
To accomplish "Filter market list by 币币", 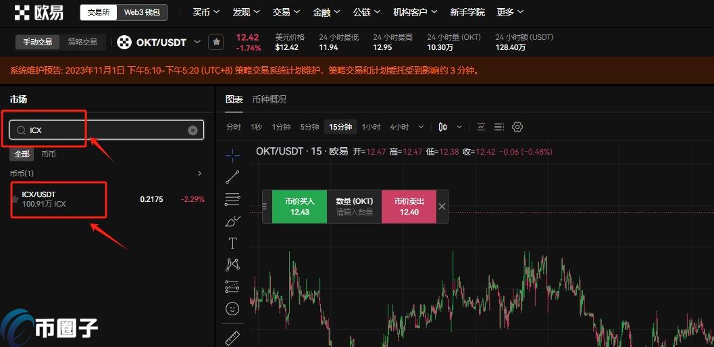I will pyautogui.click(x=49, y=154).
